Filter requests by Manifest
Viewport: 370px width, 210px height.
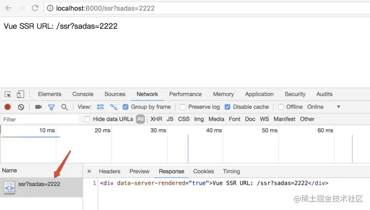point(284,119)
